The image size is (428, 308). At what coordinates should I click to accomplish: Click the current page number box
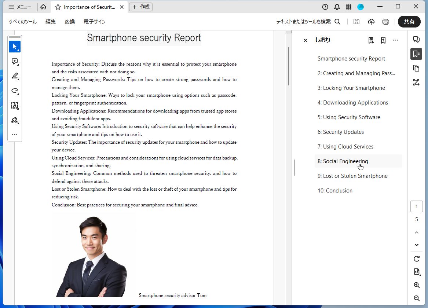tap(417, 206)
